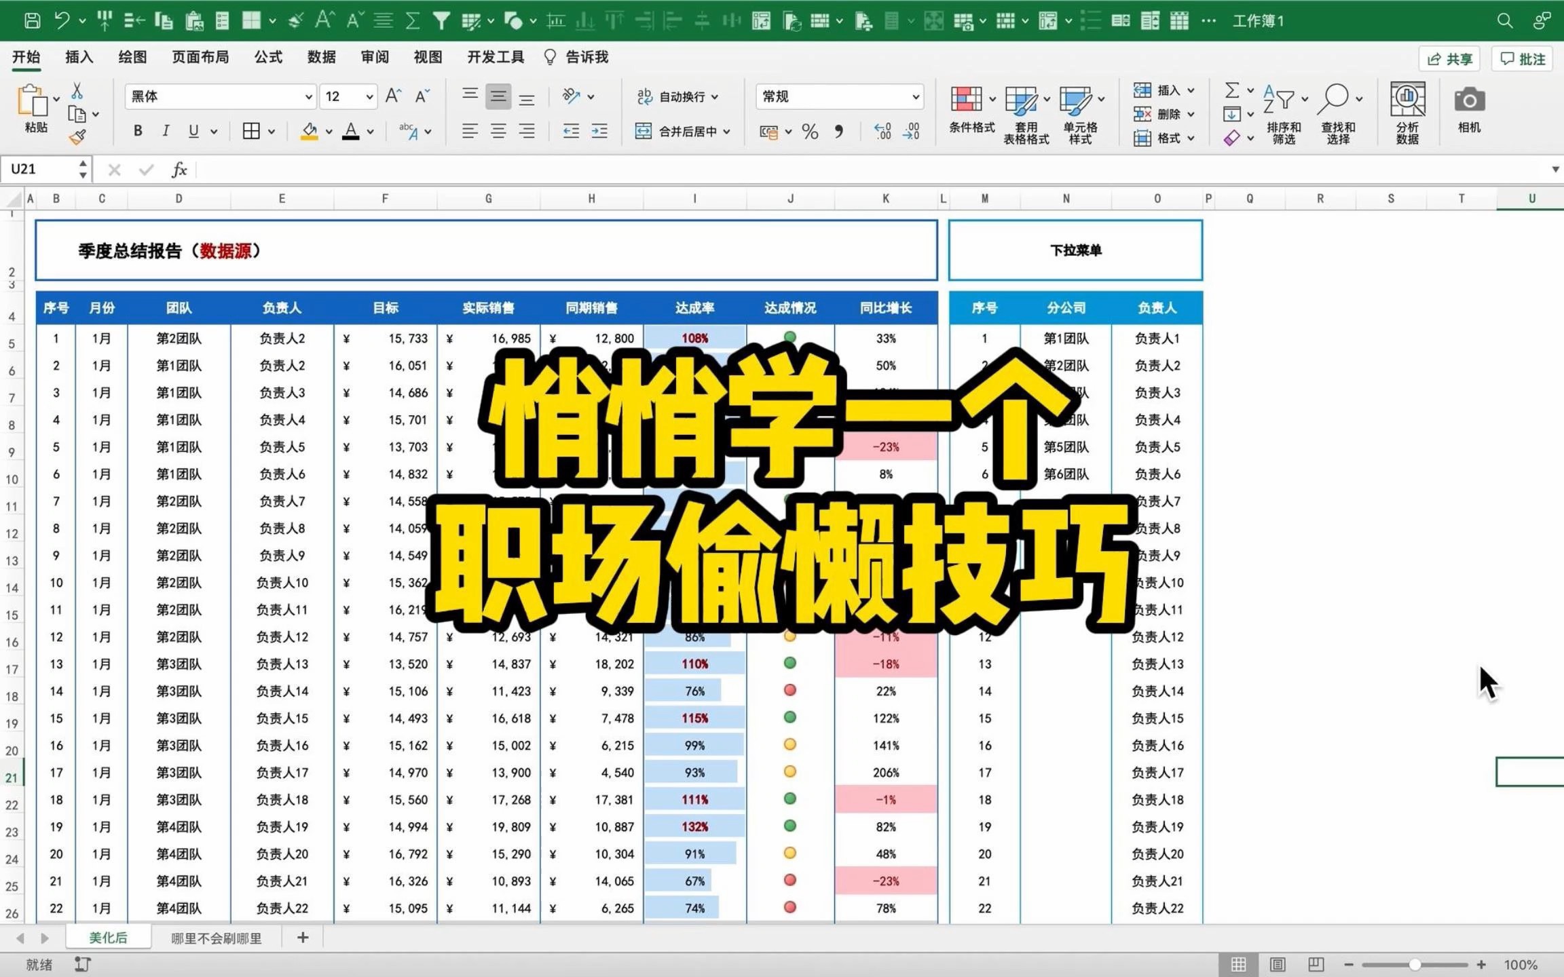Viewport: 1564px width, 977px height.
Task: Expand the Delete (删除) cells dropdown
Action: tap(1191, 114)
